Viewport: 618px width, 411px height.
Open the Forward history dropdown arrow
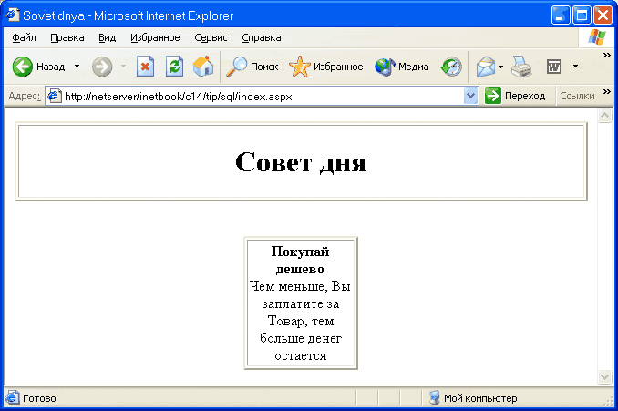[123, 67]
